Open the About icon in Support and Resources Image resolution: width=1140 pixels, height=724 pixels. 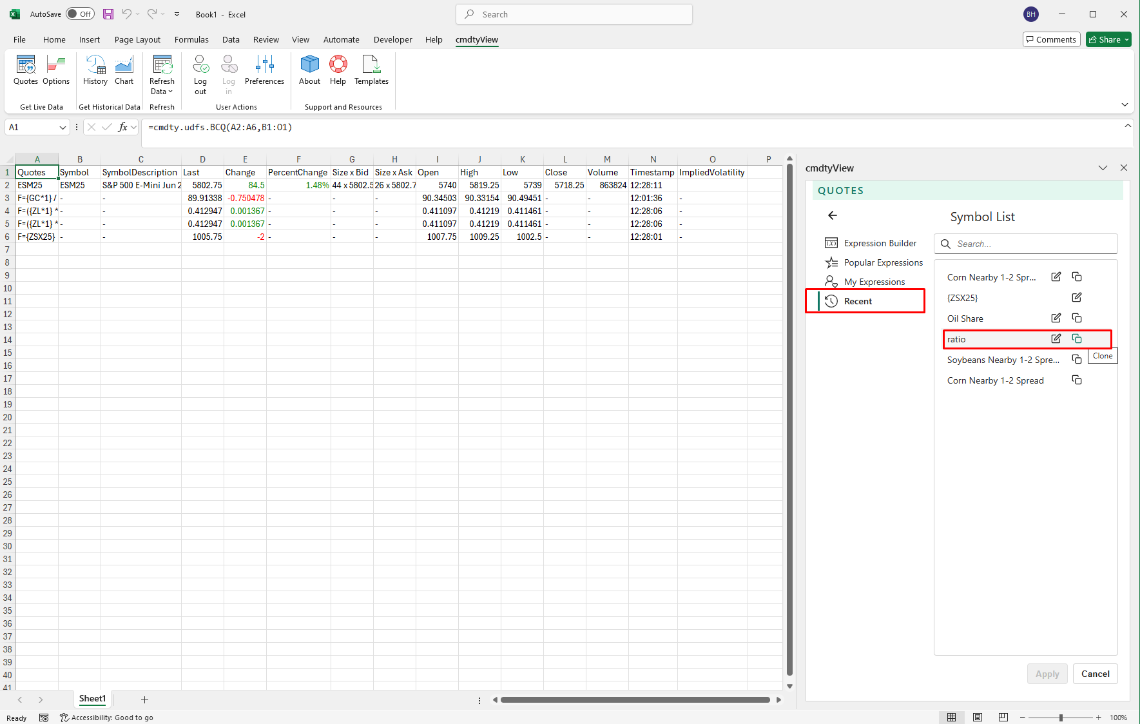point(309,72)
